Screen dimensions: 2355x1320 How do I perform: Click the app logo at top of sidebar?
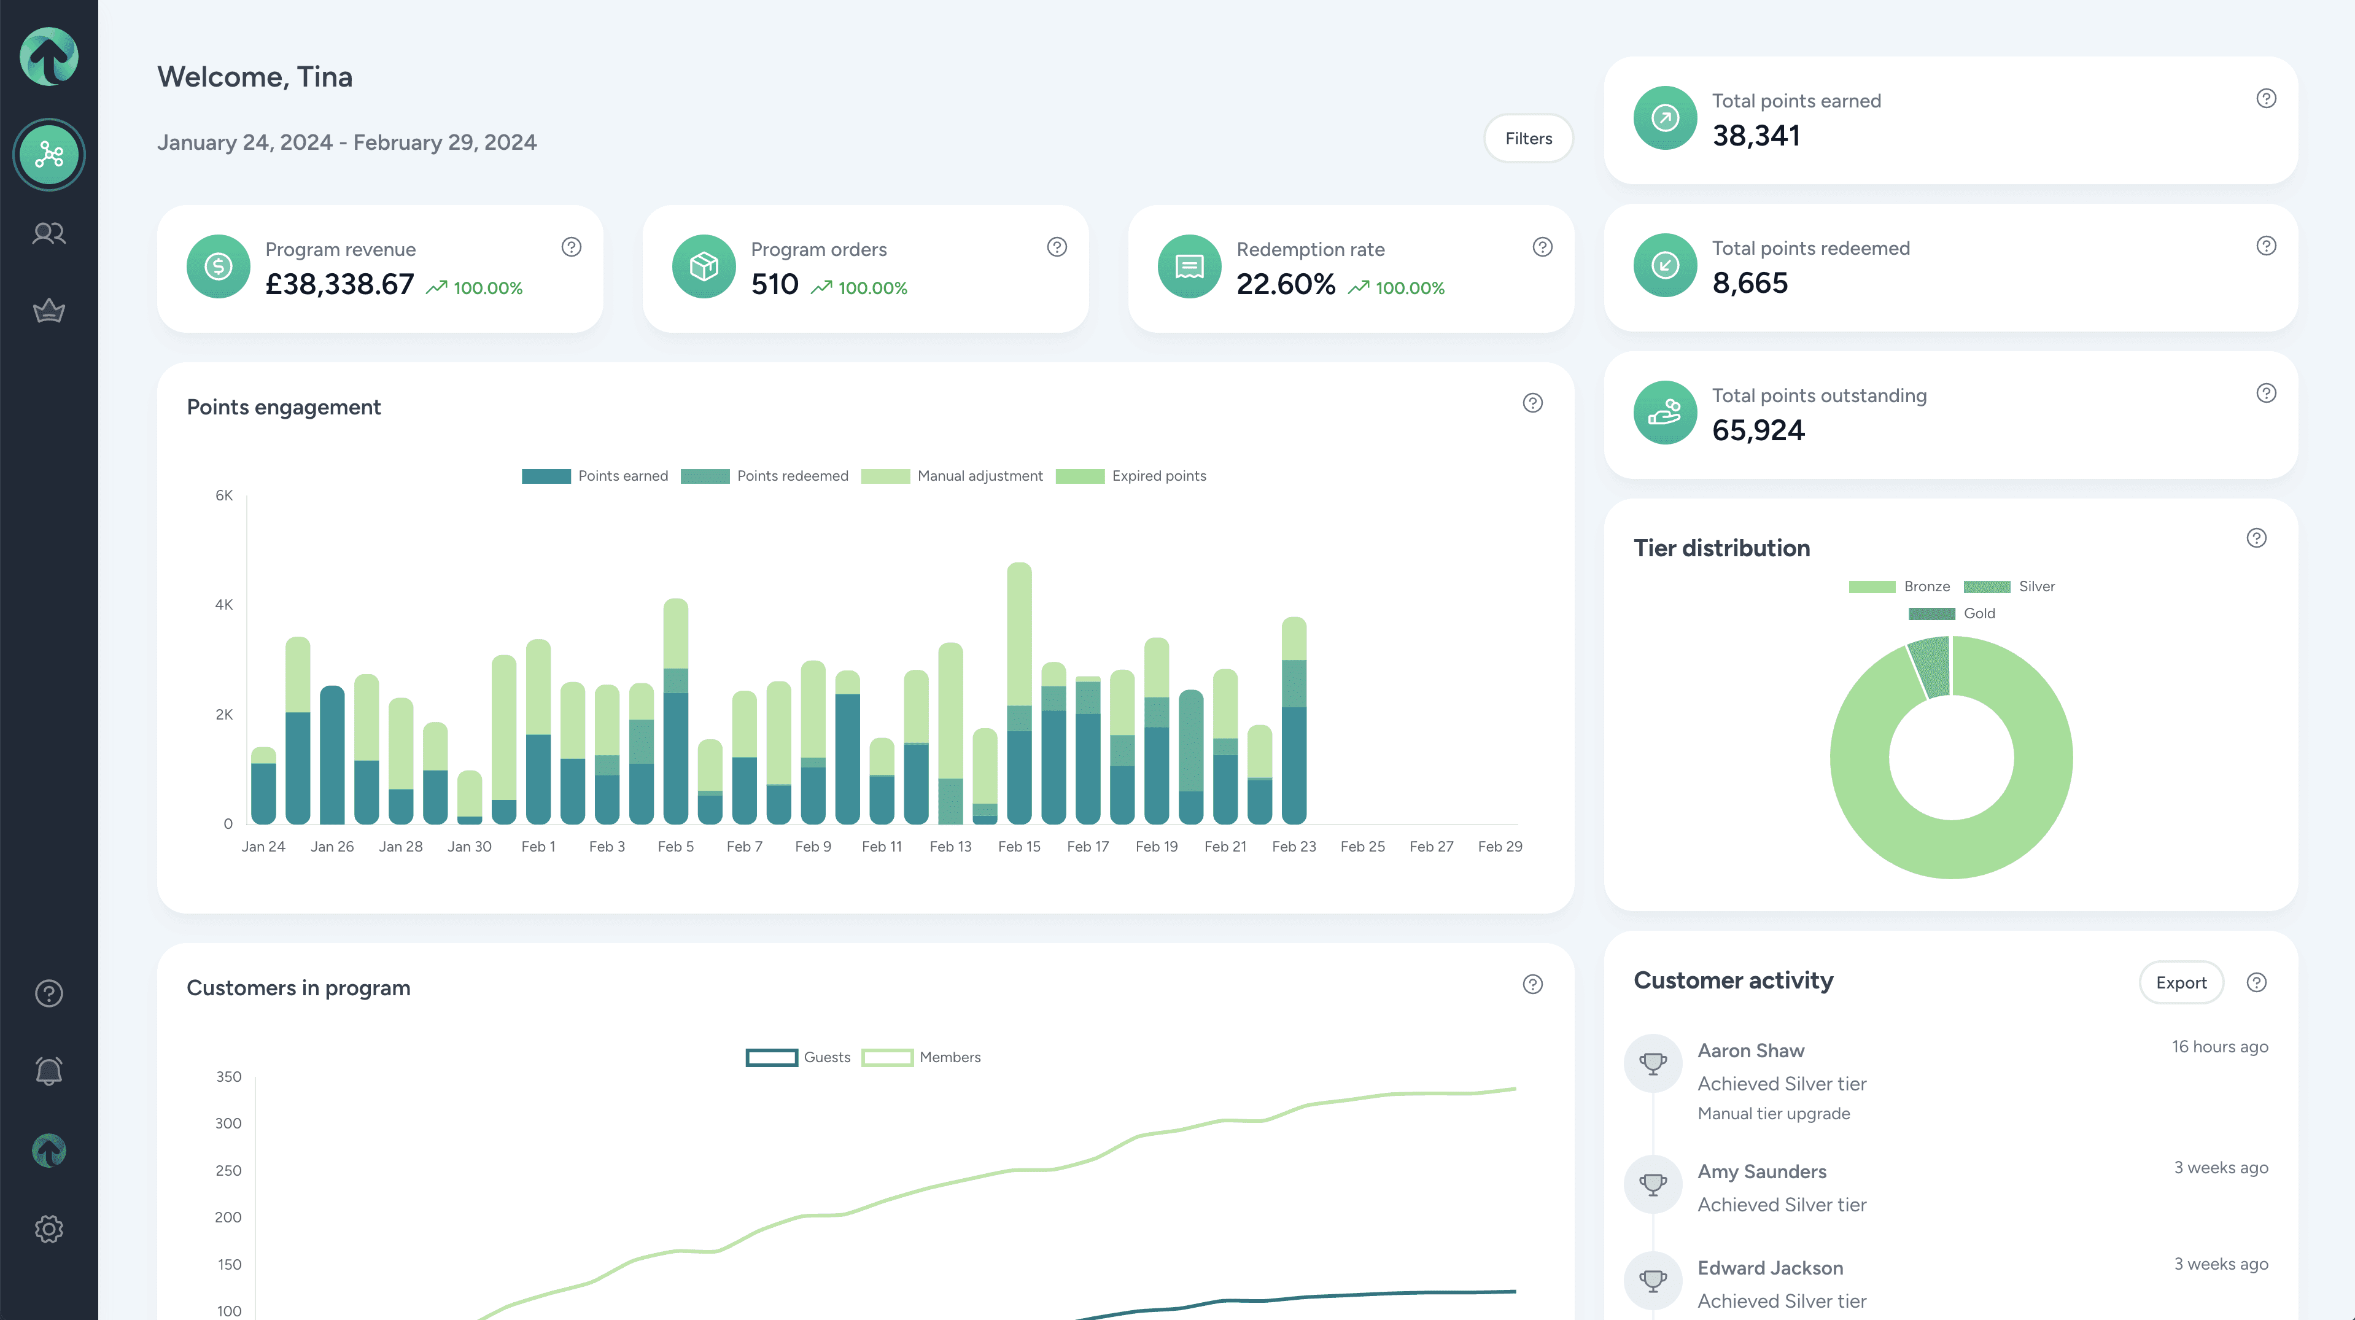coord(48,56)
